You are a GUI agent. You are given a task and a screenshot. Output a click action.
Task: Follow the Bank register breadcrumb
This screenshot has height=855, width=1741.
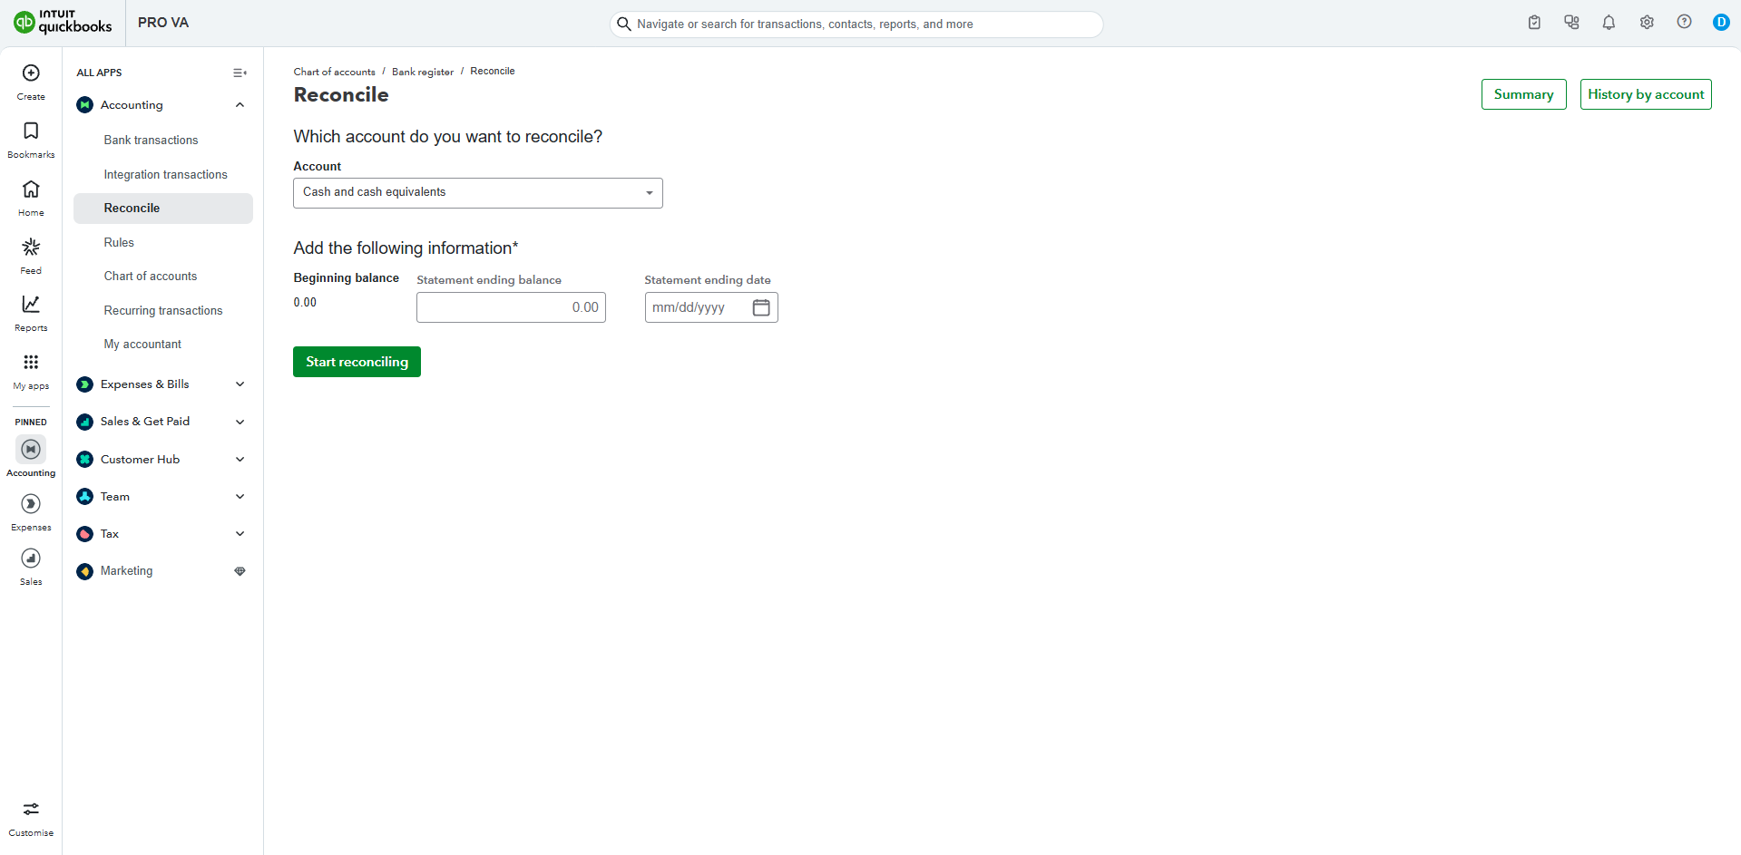[423, 72]
